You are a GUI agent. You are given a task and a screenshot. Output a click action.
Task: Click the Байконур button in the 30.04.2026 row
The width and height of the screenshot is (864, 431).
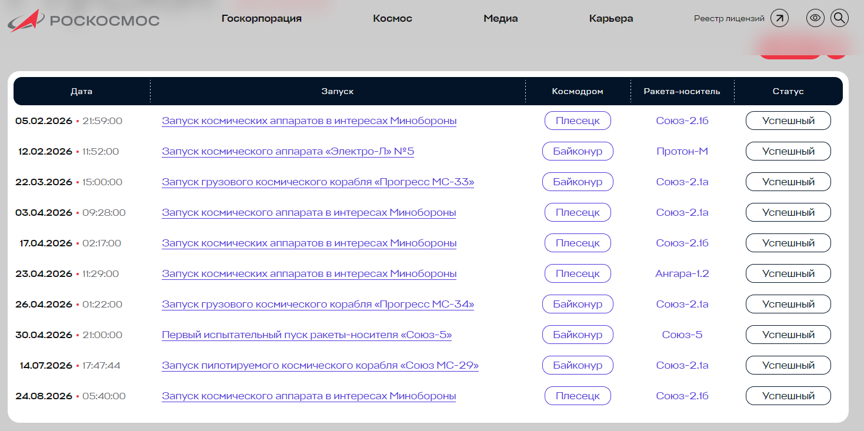pos(578,335)
